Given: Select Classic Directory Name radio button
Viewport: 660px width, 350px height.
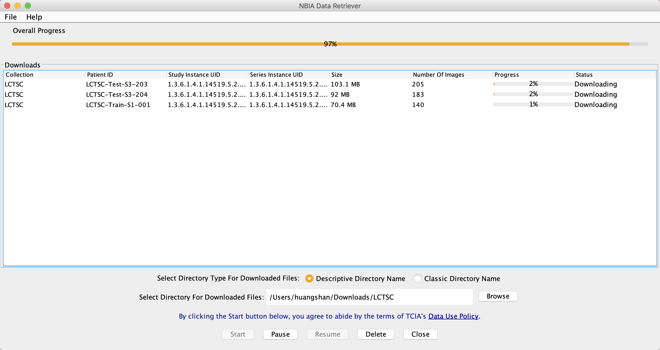Looking at the screenshot, I should [x=417, y=278].
